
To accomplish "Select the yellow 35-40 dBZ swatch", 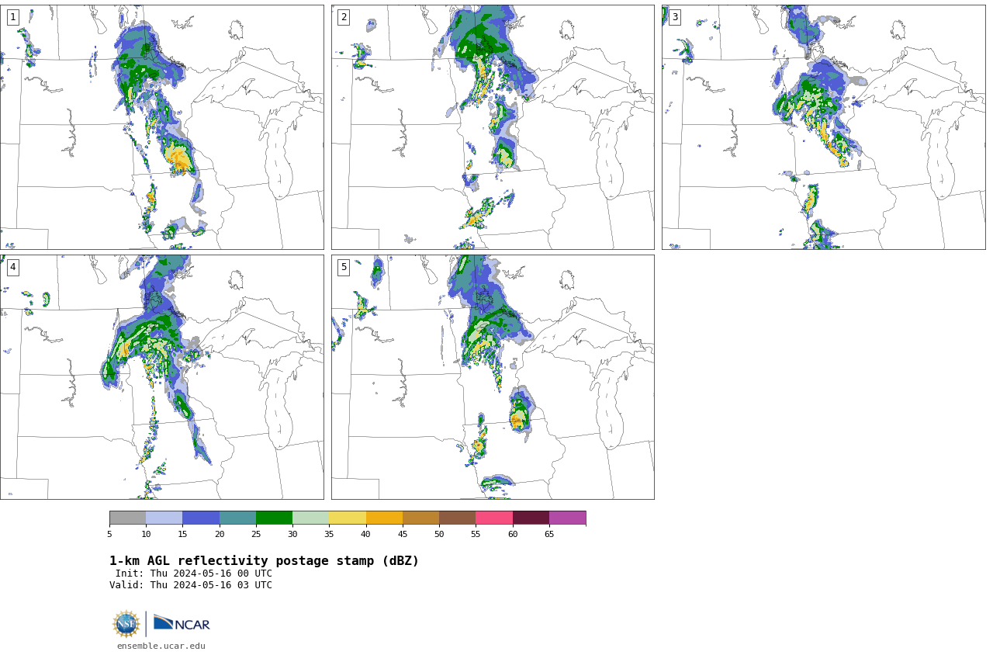I will pyautogui.click(x=348, y=518).
